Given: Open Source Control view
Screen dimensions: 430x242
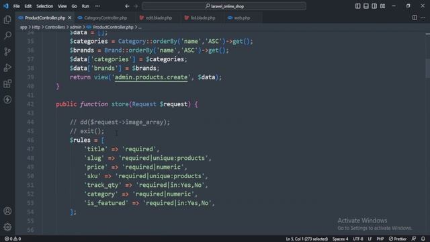Looking at the screenshot, I should tap(7, 51).
